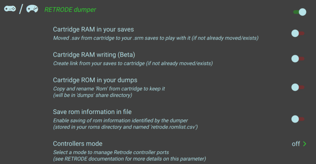The width and height of the screenshot is (316, 164).
Task: Click the 'Select a mode to manage' description
Action: 111,152
